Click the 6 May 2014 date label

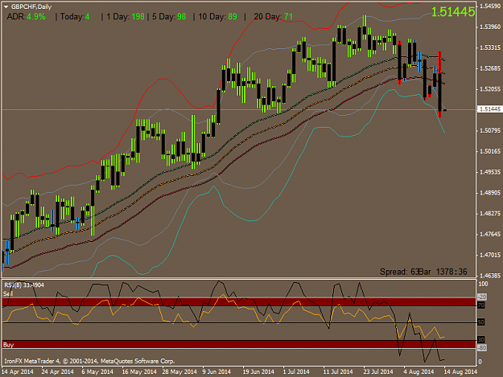97,372
